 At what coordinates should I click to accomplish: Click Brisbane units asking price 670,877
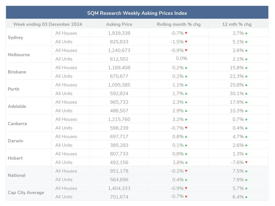tap(119, 76)
